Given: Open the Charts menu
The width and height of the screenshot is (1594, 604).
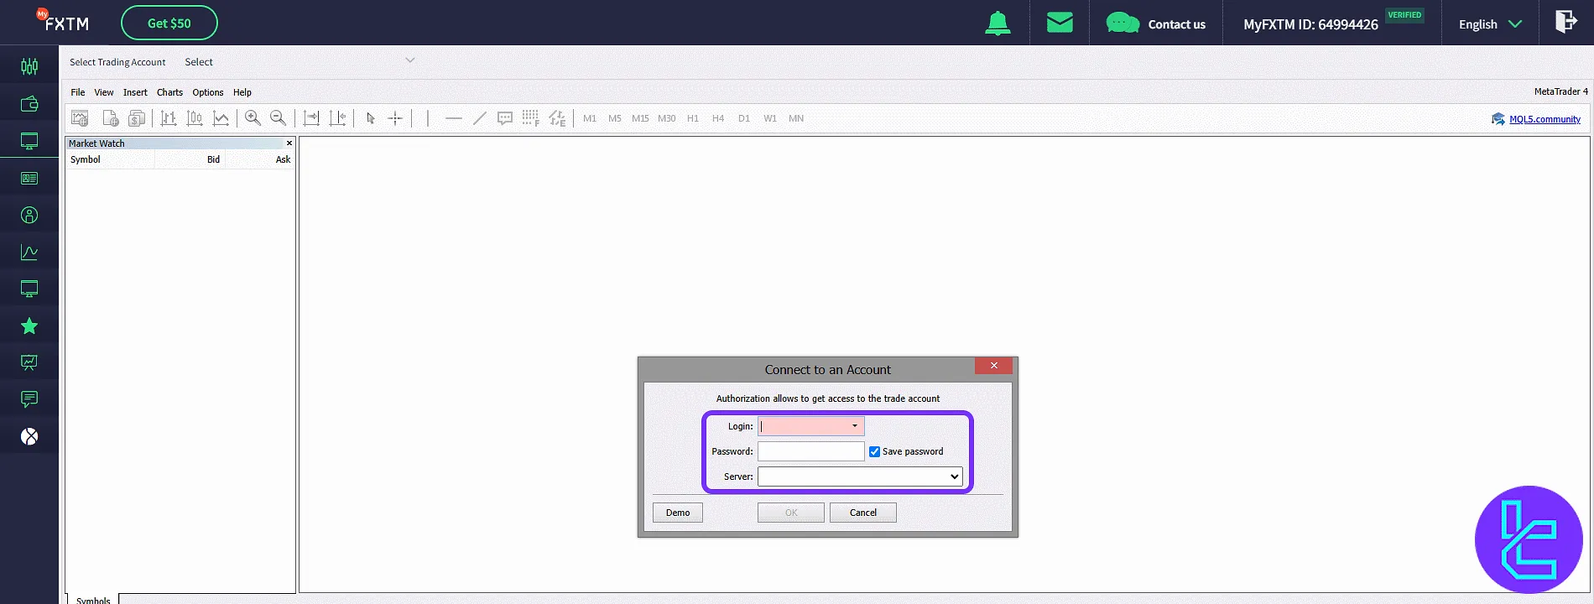Looking at the screenshot, I should point(169,92).
